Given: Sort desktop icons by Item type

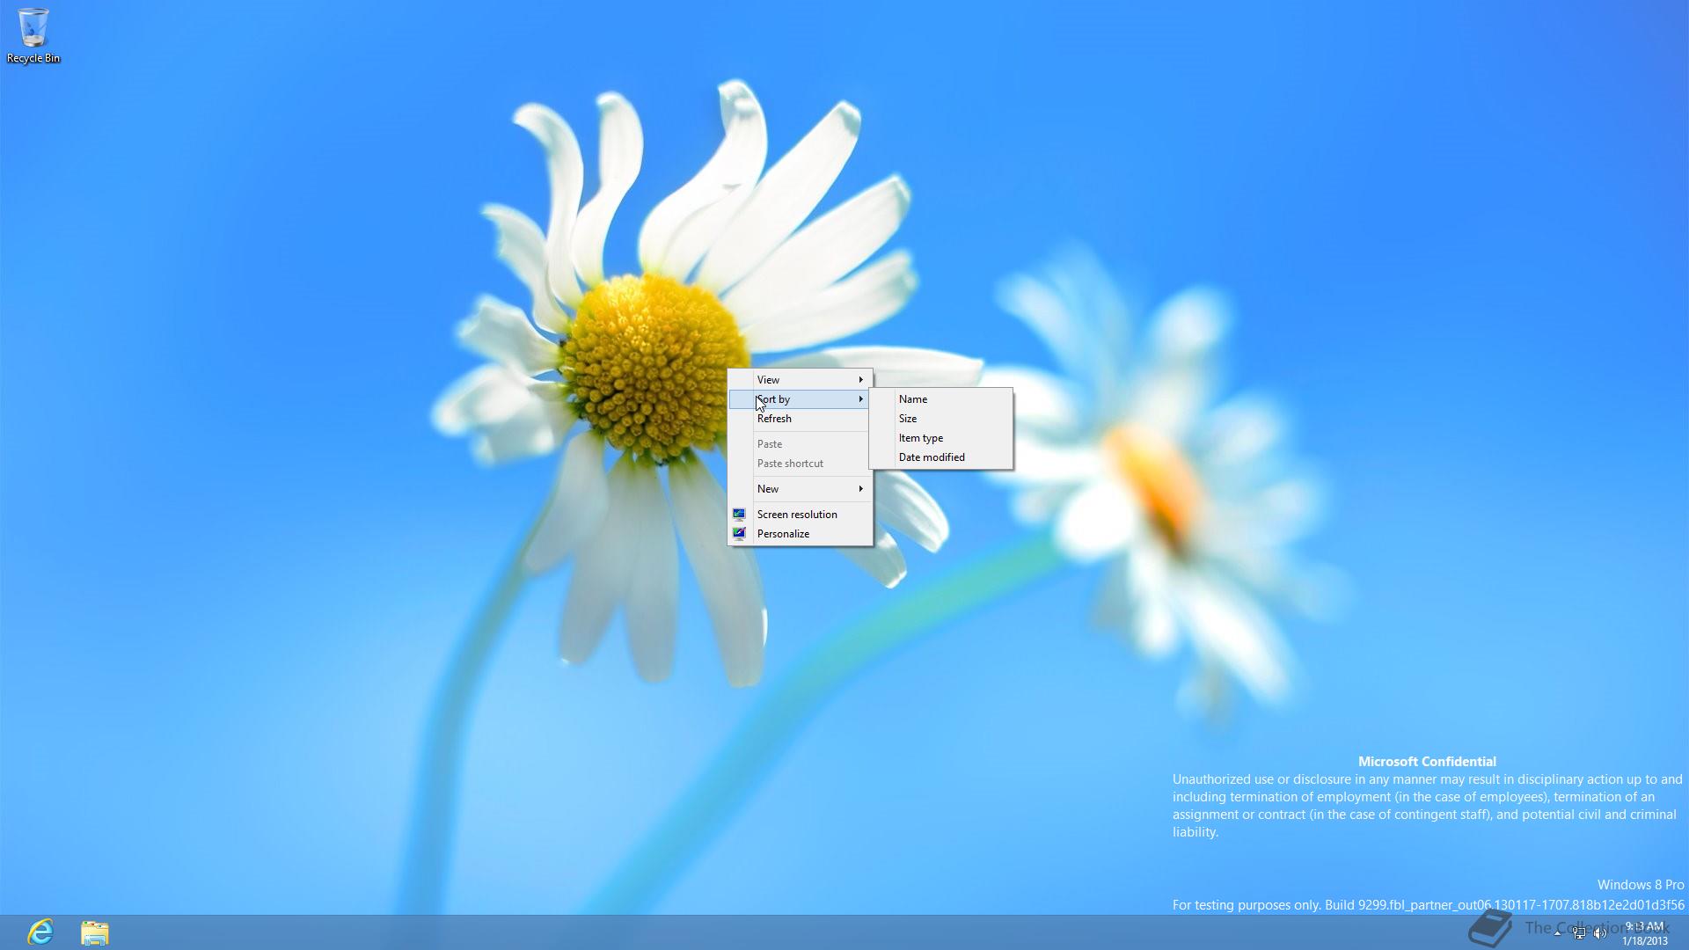Looking at the screenshot, I should [920, 438].
